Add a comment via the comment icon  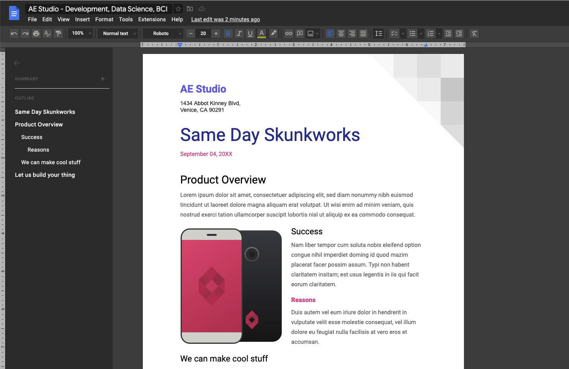299,33
